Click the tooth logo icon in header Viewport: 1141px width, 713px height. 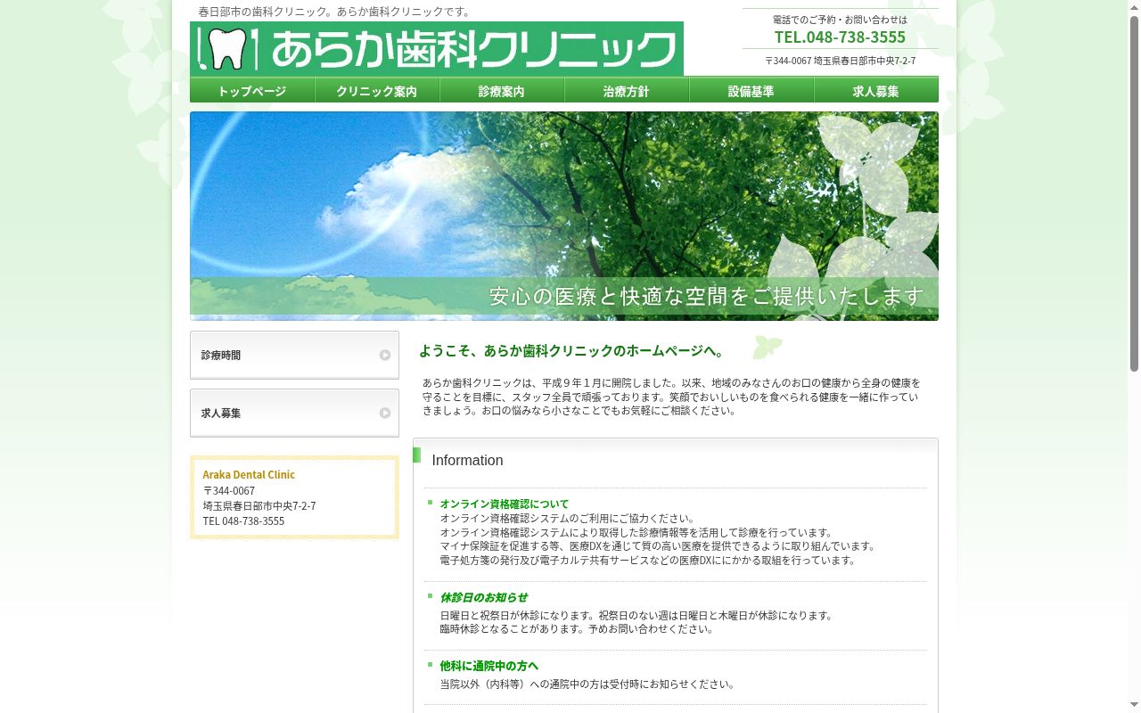[x=227, y=49]
